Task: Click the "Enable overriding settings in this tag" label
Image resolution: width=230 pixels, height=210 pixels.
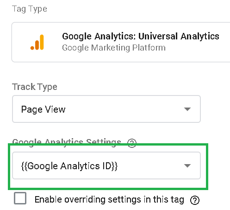Action: pos(109,199)
